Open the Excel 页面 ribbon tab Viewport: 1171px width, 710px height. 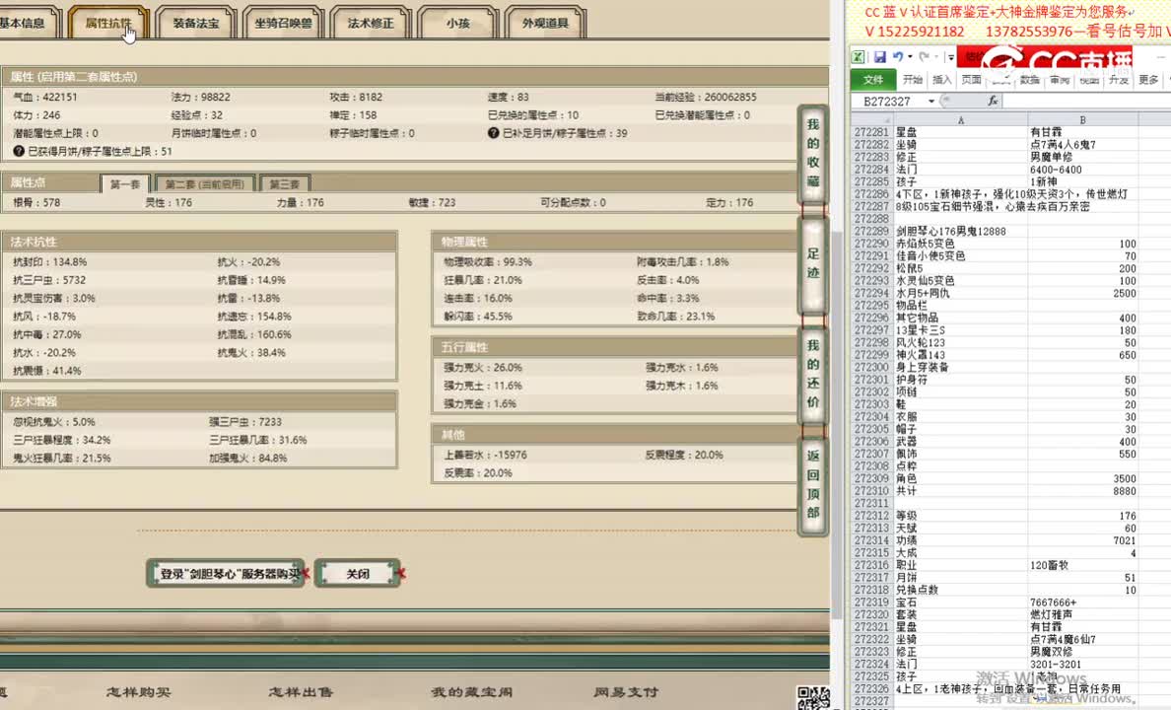click(x=971, y=79)
